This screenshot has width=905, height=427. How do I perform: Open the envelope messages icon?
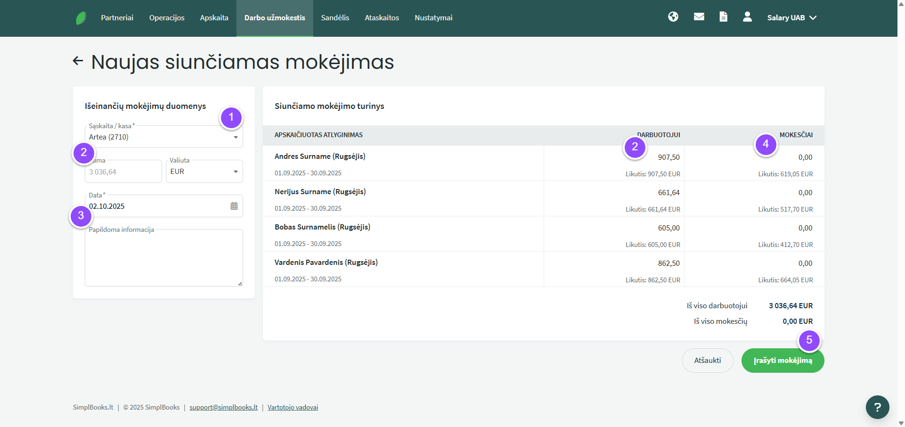point(699,17)
